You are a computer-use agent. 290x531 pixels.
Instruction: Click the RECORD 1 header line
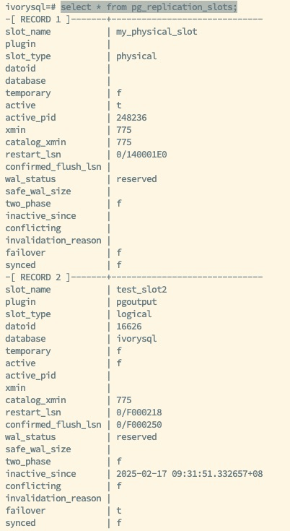pyautogui.click(x=134, y=20)
